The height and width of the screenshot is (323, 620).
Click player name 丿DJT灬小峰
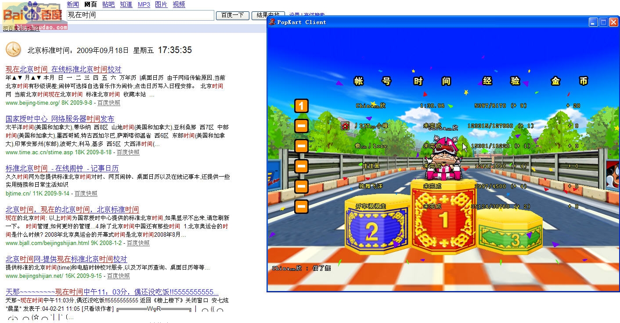[371, 126]
